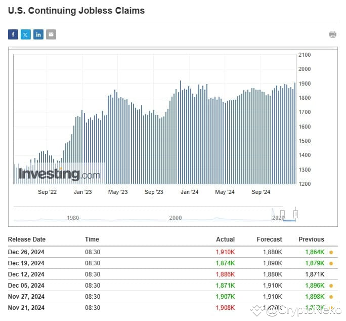Viewport: 346px width, 321px height.
Task: Click the U.S. Continuing Jobless Claims heading
Action: pyautogui.click(x=76, y=11)
